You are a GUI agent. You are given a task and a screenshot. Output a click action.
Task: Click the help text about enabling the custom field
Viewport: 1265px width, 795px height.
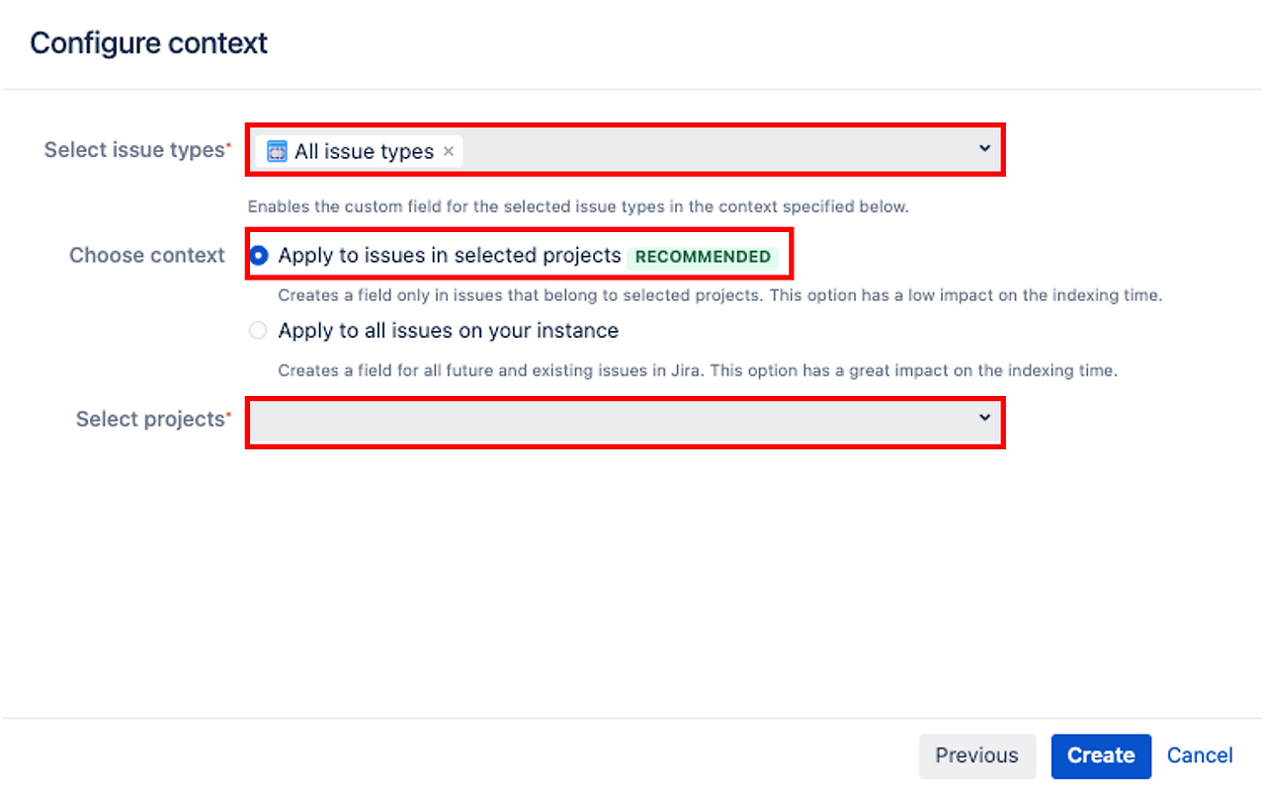[577, 207]
